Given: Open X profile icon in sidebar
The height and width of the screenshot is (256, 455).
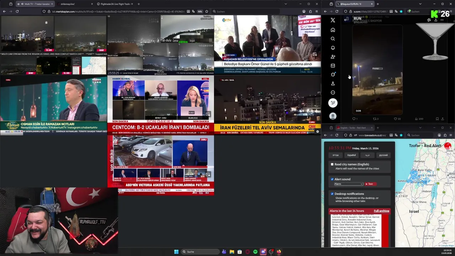Looking at the screenshot, I should 333,84.
